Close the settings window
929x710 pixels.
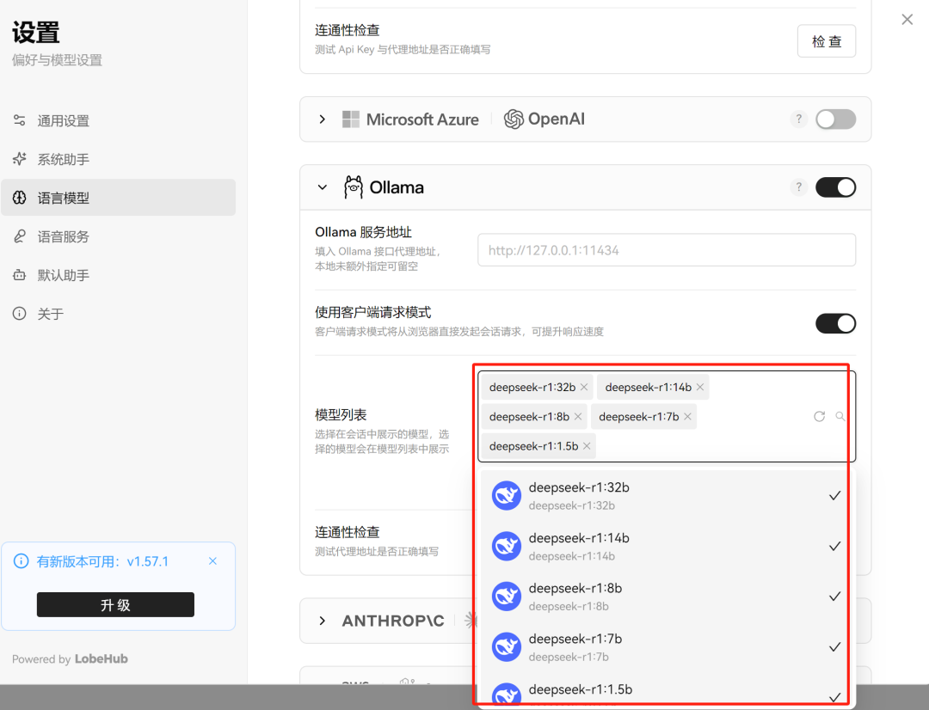coord(907,20)
